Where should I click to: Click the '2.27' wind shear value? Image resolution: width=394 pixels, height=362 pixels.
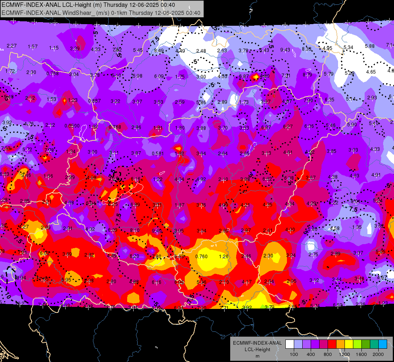click(12, 46)
